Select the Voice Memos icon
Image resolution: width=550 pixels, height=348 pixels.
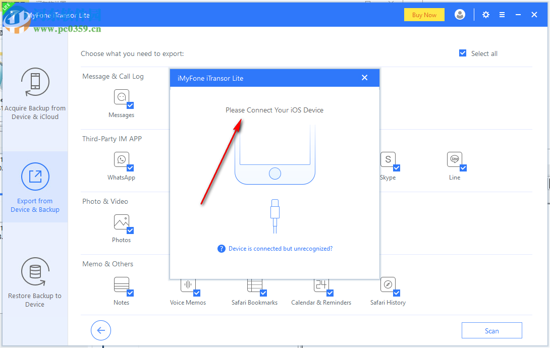click(x=188, y=285)
